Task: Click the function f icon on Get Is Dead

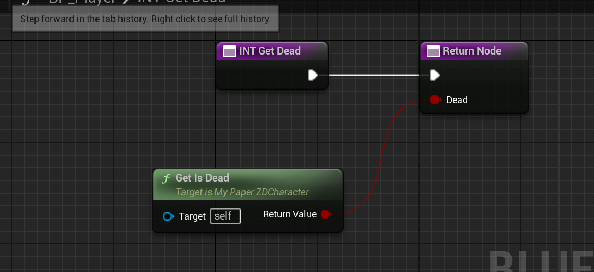Action: click(165, 178)
